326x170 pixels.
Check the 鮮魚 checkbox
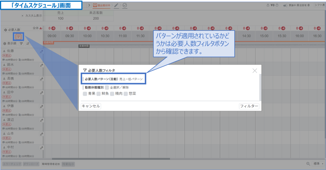(99, 94)
